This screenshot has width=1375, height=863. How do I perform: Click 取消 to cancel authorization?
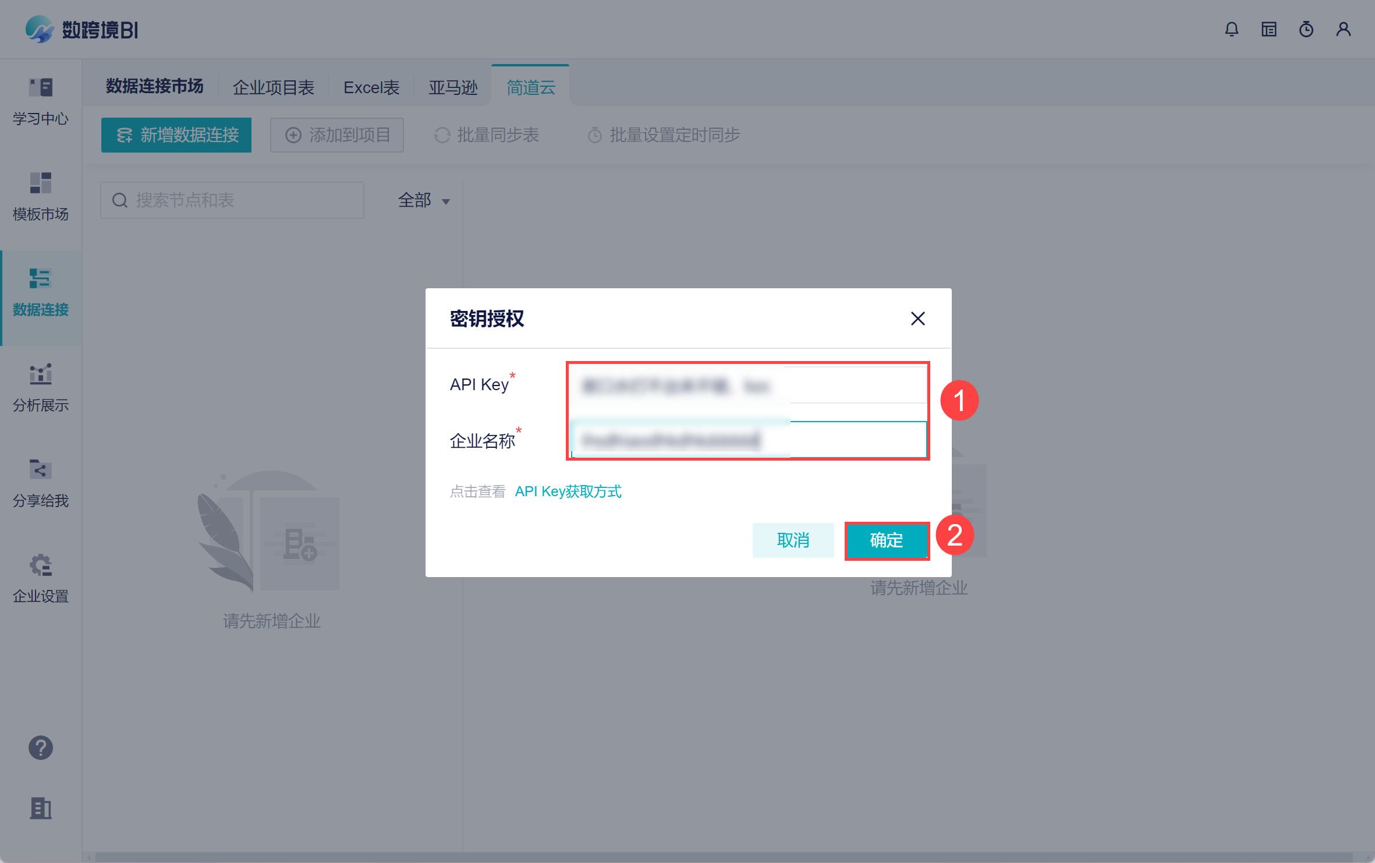coord(793,540)
